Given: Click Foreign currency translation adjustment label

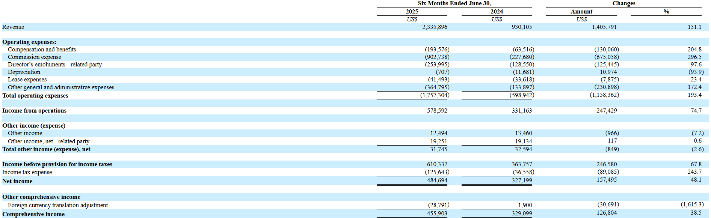Looking at the screenshot, I should click(58, 205).
